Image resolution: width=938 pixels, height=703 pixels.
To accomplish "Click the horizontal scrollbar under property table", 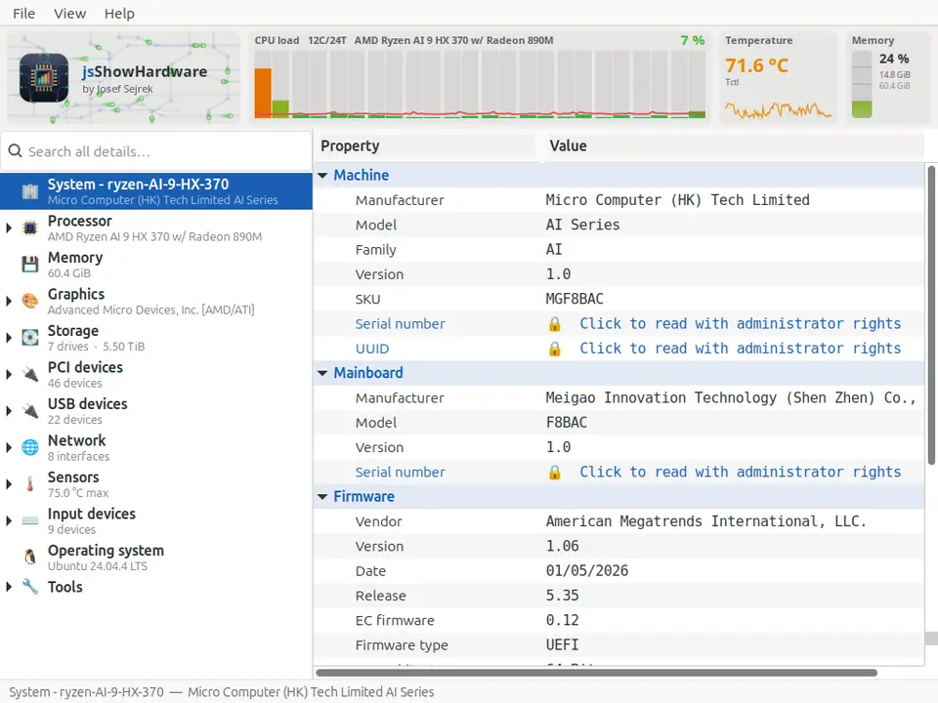I will tap(596, 673).
